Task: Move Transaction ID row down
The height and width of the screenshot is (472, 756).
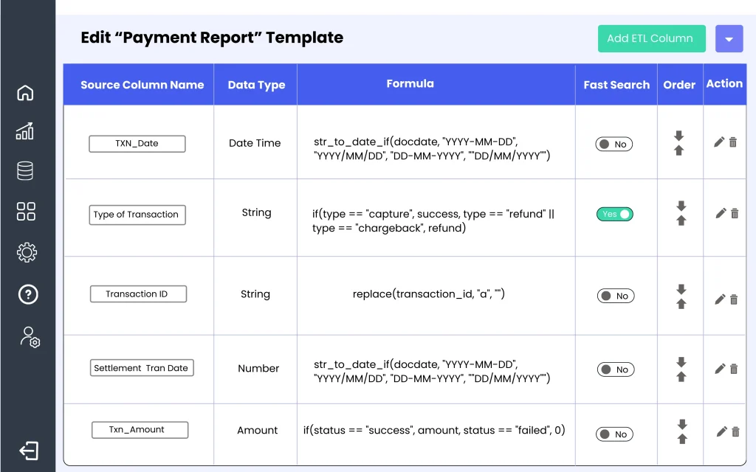Action: coord(681,289)
